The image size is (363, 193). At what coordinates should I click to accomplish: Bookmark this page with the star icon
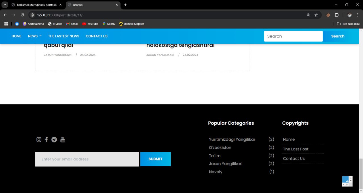tap(316, 15)
